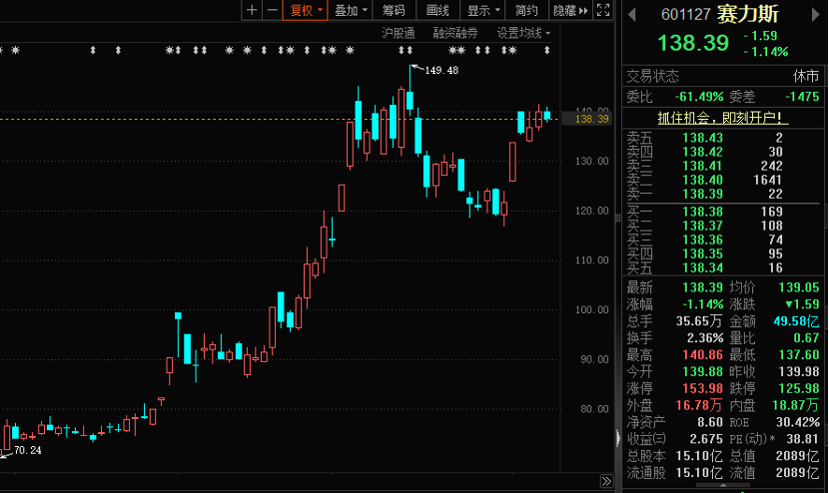Click the 149.48 high price marker
The width and height of the screenshot is (829, 493).
click(x=440, y=70)
